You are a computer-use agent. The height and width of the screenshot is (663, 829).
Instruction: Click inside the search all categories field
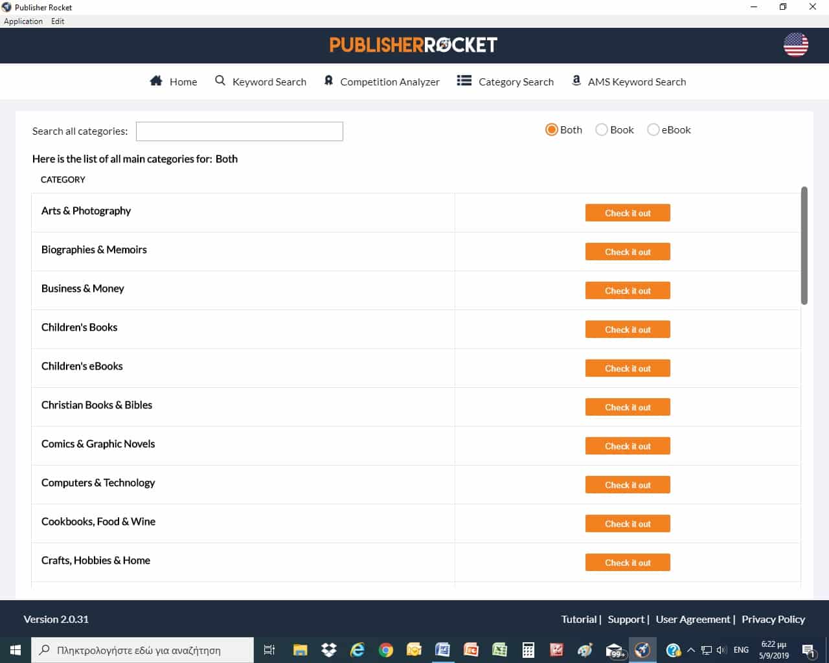239,131
